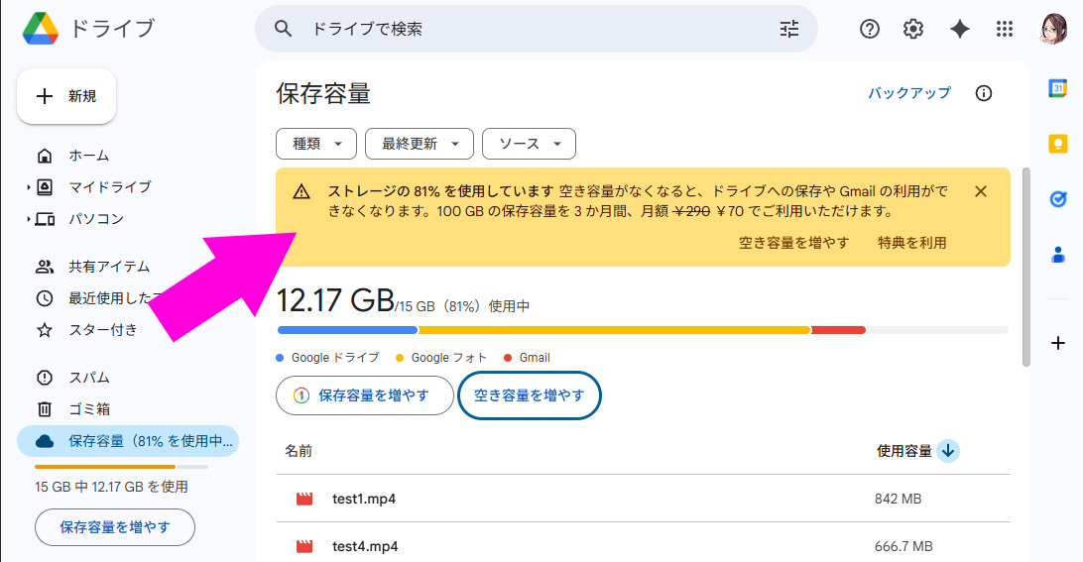Open ゴミ箱 in the sidebar
This screenshot has width=1083, height=562.
pyautogui.click(x=88, y=408)
